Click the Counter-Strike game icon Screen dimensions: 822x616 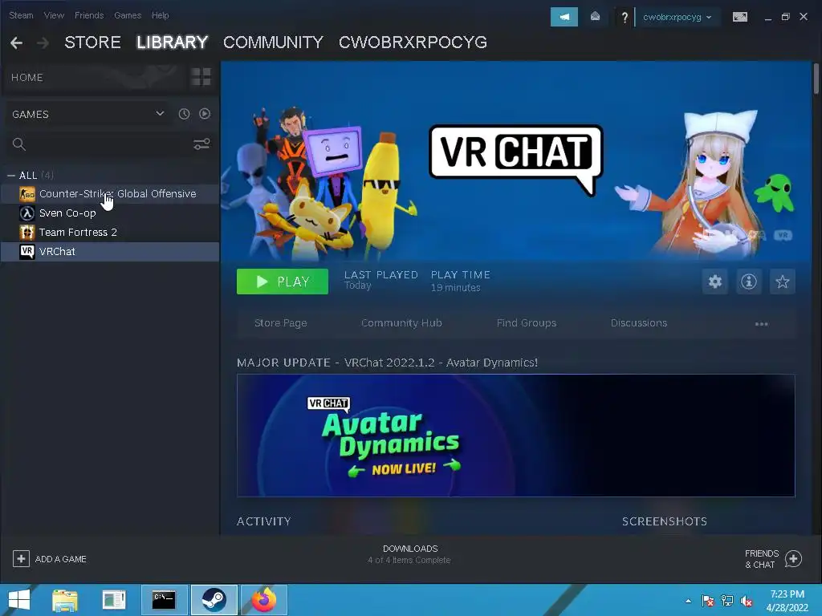27,194
